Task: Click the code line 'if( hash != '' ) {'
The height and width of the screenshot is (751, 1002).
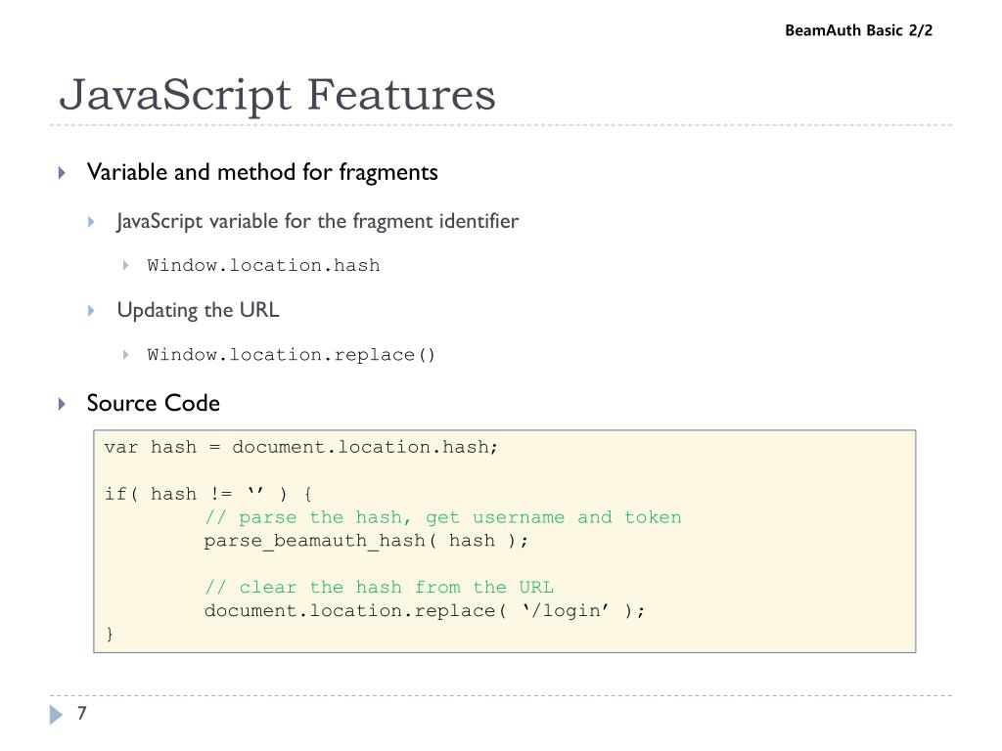Action: click(x=208, y=494)
